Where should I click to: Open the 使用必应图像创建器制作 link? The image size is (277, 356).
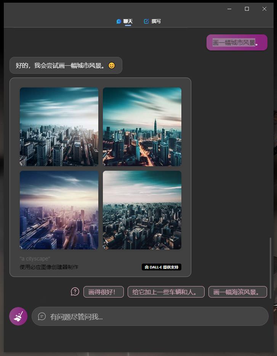click(x=49, y=267)
